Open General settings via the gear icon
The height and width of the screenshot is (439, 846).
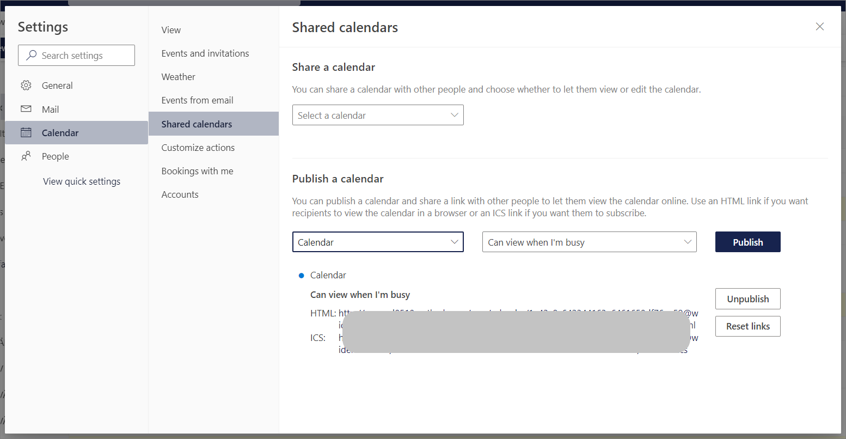coord(26,85)
